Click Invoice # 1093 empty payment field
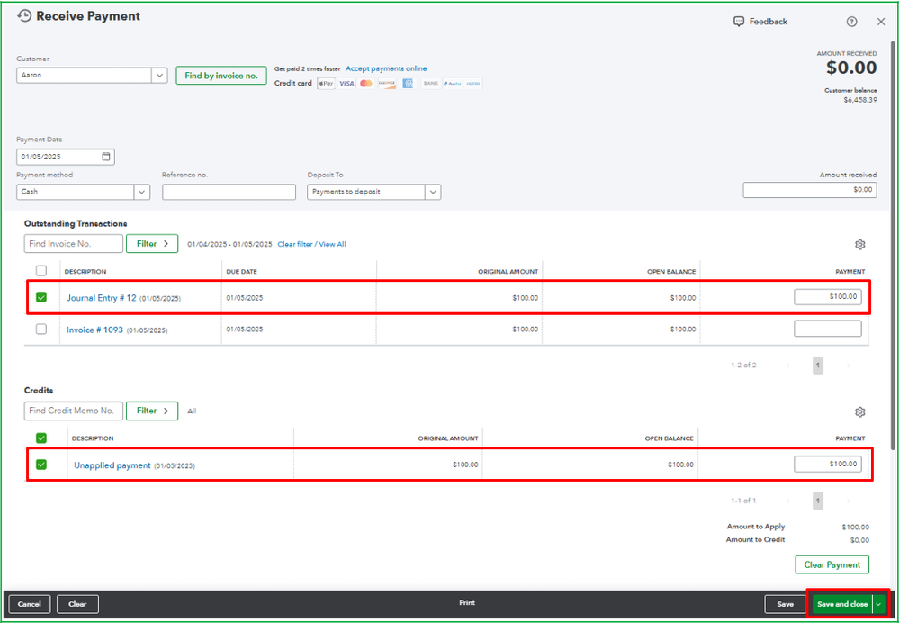Image resolution: width=899 pixels, height=623 pixels. click(x=827, y=329)
